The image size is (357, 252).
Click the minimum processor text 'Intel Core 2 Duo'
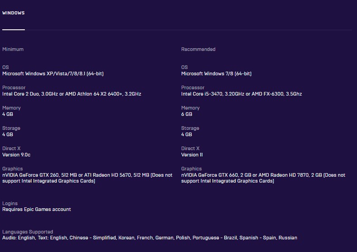click(21, 94)
